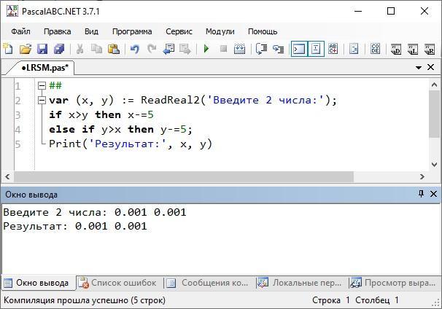
Task: Save all files with the stacked floppy icon
Action: (x=59, y=49)
